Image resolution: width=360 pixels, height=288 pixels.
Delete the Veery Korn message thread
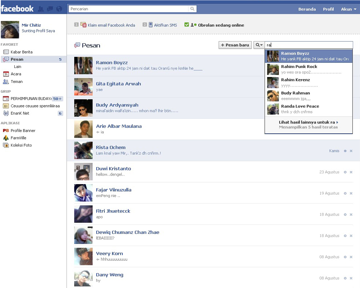(x=351, y=257)
